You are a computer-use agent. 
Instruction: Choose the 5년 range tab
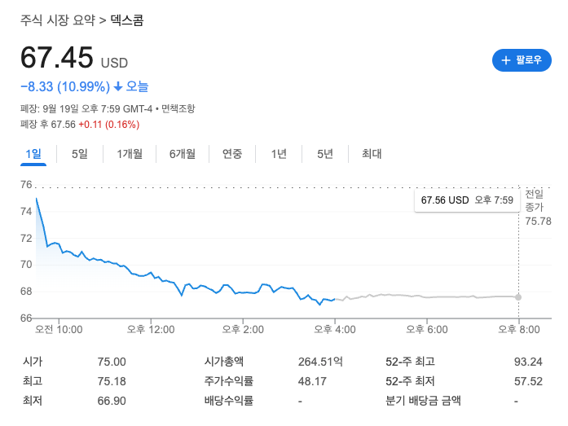[325, 154]
